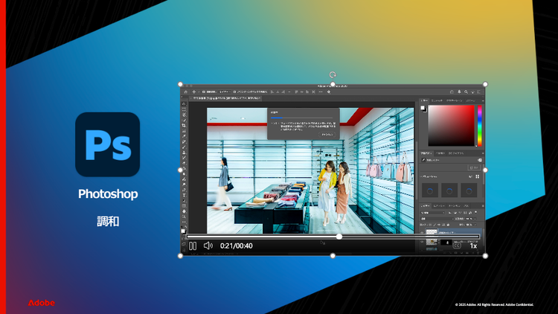This screenshot has height=314, width=558.
Task: Switch to the Layers panel tab
Action: 427,205
